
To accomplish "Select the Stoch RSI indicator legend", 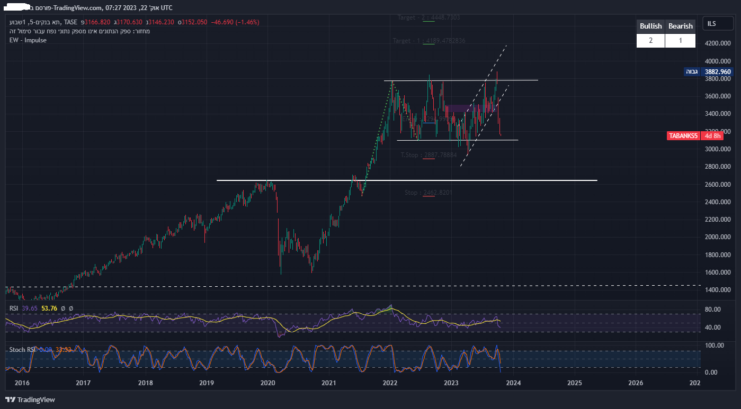I will (x=23, y=350).
